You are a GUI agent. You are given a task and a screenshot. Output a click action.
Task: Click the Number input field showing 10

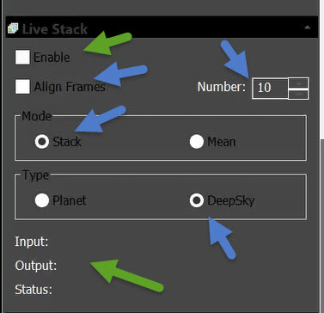click(x=270, y=88)
